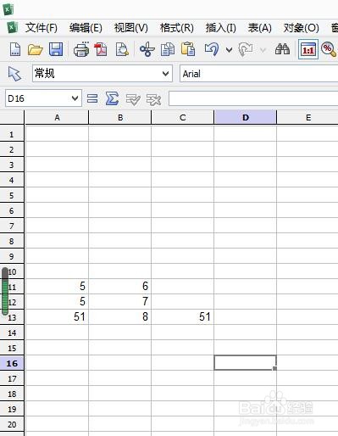Open the 常规 style dropdown
Image resolution: width=338 pixels, height=436 pixels.
[166, 74]
